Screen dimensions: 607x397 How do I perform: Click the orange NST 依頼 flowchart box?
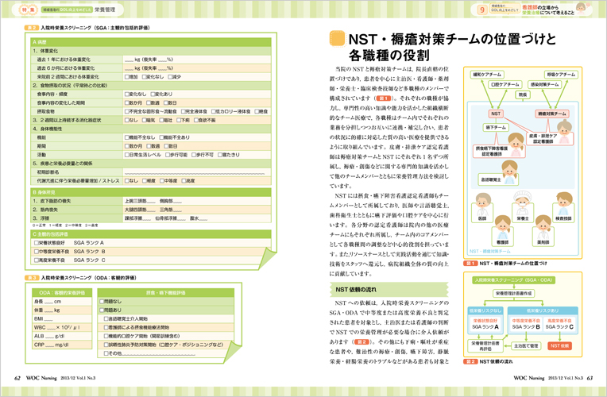(560, 346)
